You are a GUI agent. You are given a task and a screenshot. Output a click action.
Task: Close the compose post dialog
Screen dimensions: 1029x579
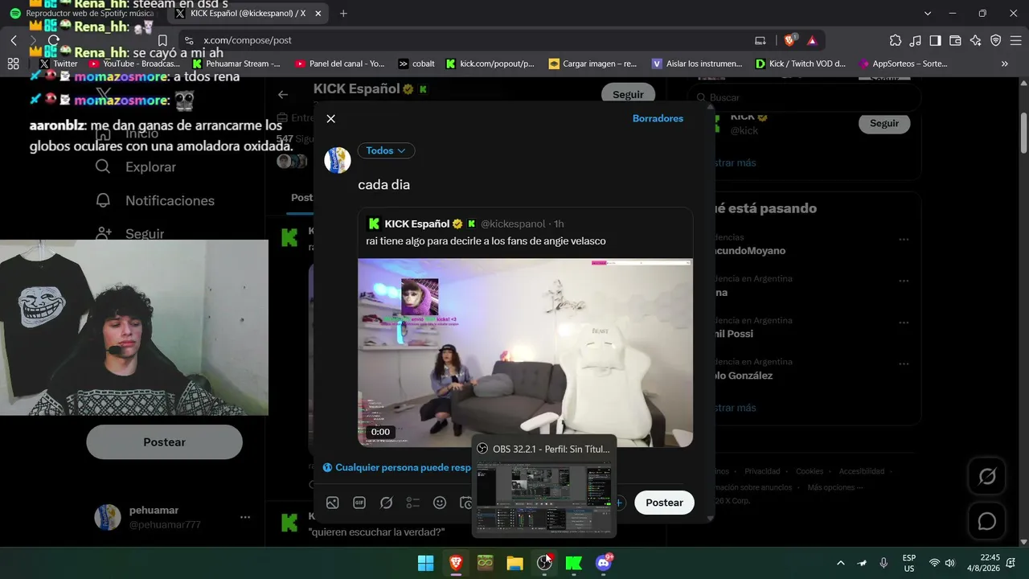pyautogui.click(x=330, y=119)
